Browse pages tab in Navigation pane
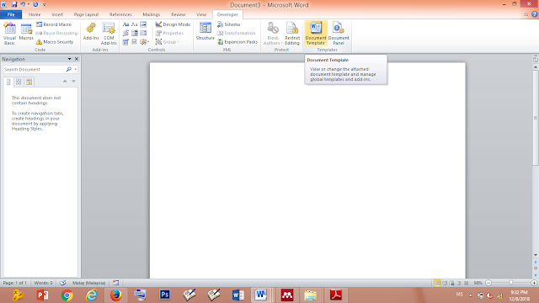Viewport: 539px width, 303px height. (x=19, y=82)
